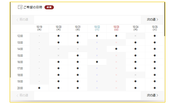
Task: Pick the 14:00 slot on 10/23
Action: pyautogui.click(x=116, y=49)
